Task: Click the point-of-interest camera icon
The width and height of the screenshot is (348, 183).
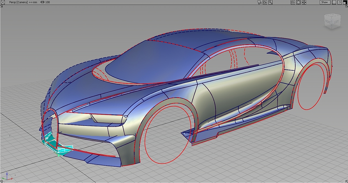Action: (265, 2)
